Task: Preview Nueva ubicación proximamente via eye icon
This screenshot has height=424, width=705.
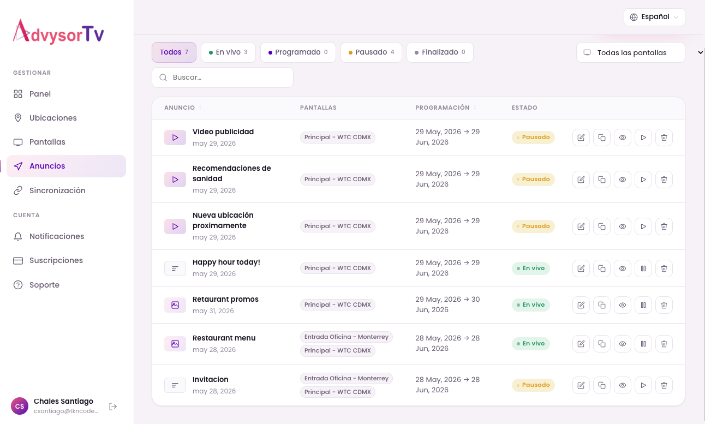Action: pyautogui.click(x=623, y=226)
